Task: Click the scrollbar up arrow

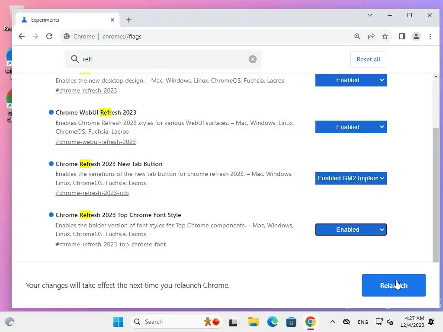Action: (x=436, y=77)
